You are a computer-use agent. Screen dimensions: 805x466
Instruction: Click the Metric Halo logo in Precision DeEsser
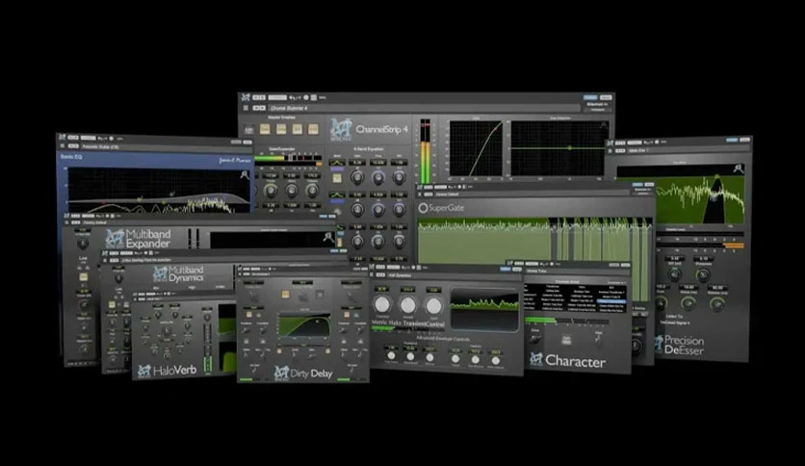tap(659, 344)
